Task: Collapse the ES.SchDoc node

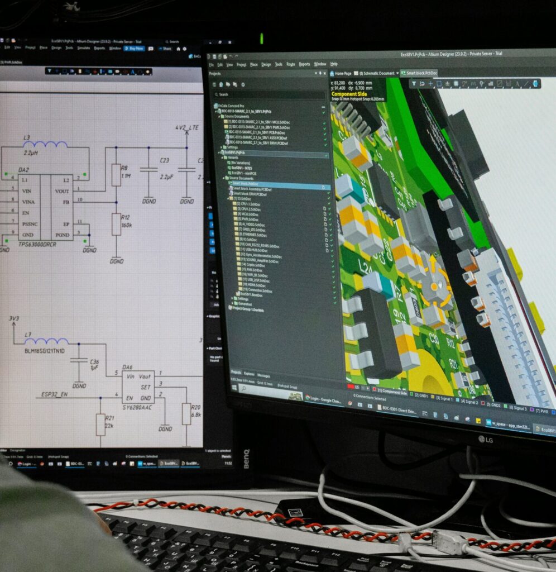Action: [x=229, y=199]
